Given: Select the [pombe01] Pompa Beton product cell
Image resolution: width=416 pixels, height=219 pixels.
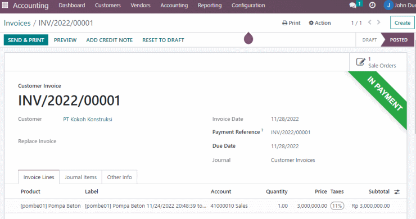Looking at the screenshot, I should tap(51, 206).
